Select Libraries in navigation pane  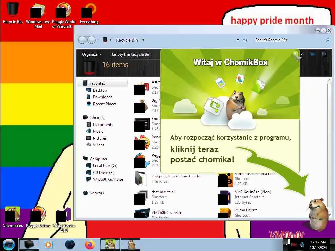coord(97,118)
